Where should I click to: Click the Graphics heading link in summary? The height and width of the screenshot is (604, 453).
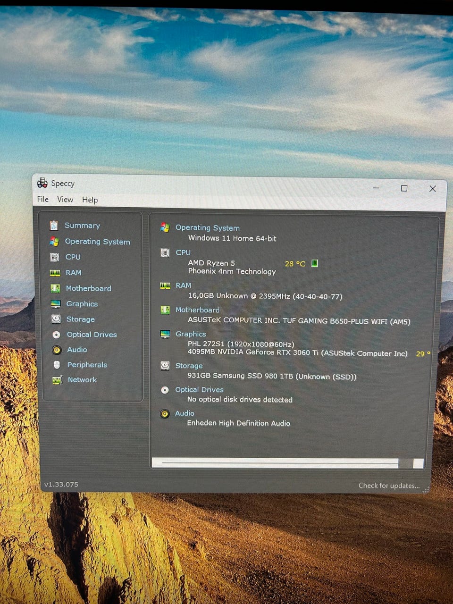191,334
